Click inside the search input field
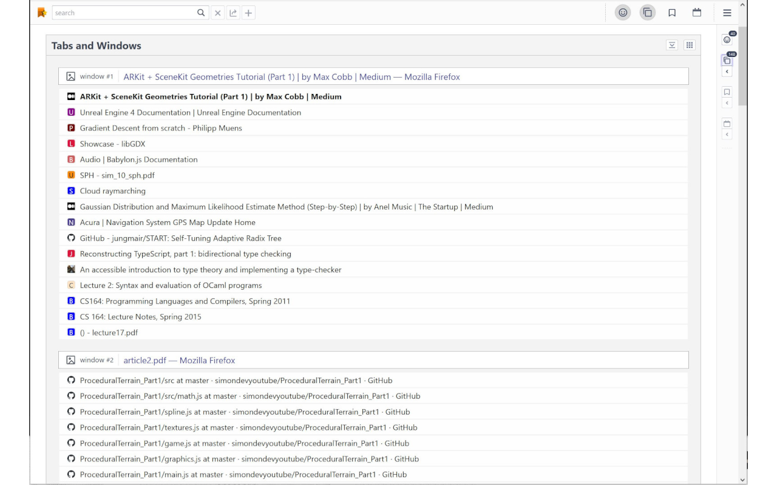 [x=124, y=13]
